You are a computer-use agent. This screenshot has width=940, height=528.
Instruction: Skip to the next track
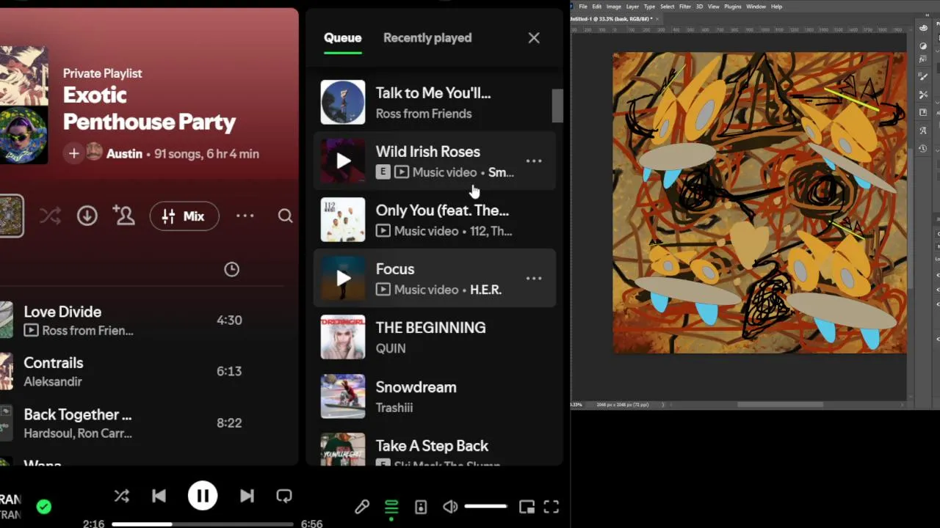pos(247,496)
